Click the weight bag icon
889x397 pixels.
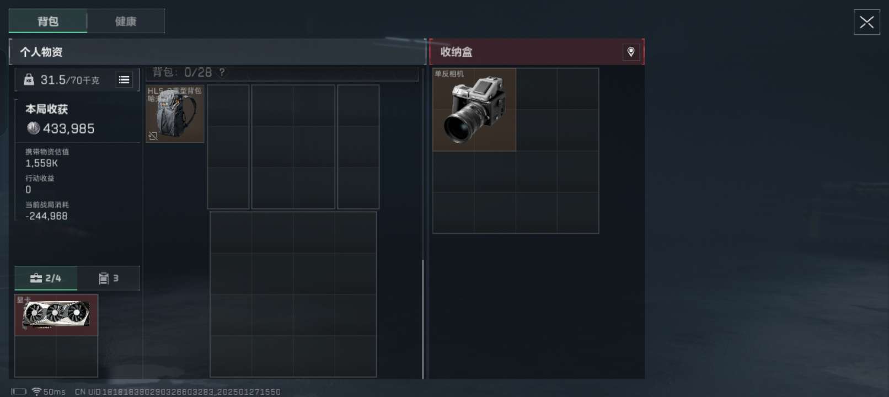(x=29, y=80)
